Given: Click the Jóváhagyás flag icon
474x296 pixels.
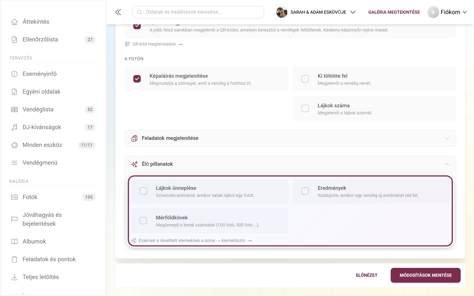Looking at the screenshot, I should tap(14, 219).
